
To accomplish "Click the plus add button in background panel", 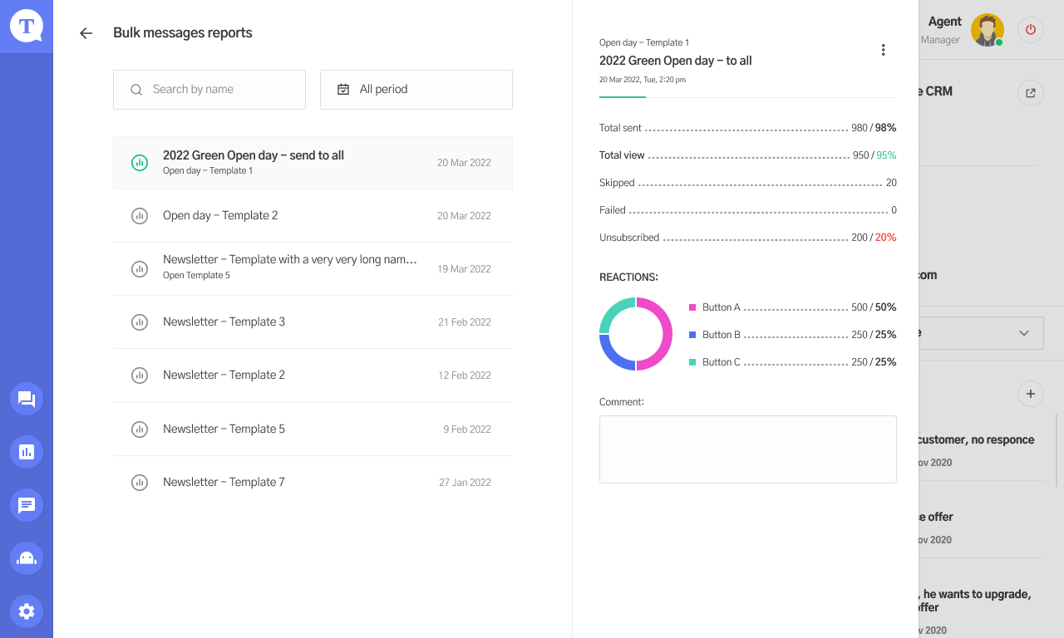I will pos(1031,394).
